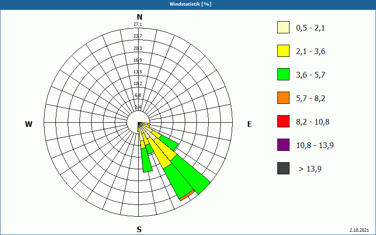Click the 10,2 axis value
The image size is (376, 235).
click(138, 84)
